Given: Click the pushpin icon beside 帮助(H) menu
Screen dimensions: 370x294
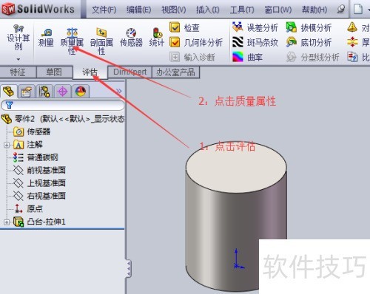Looking at the screenshot, I should (x=340, y=10).
